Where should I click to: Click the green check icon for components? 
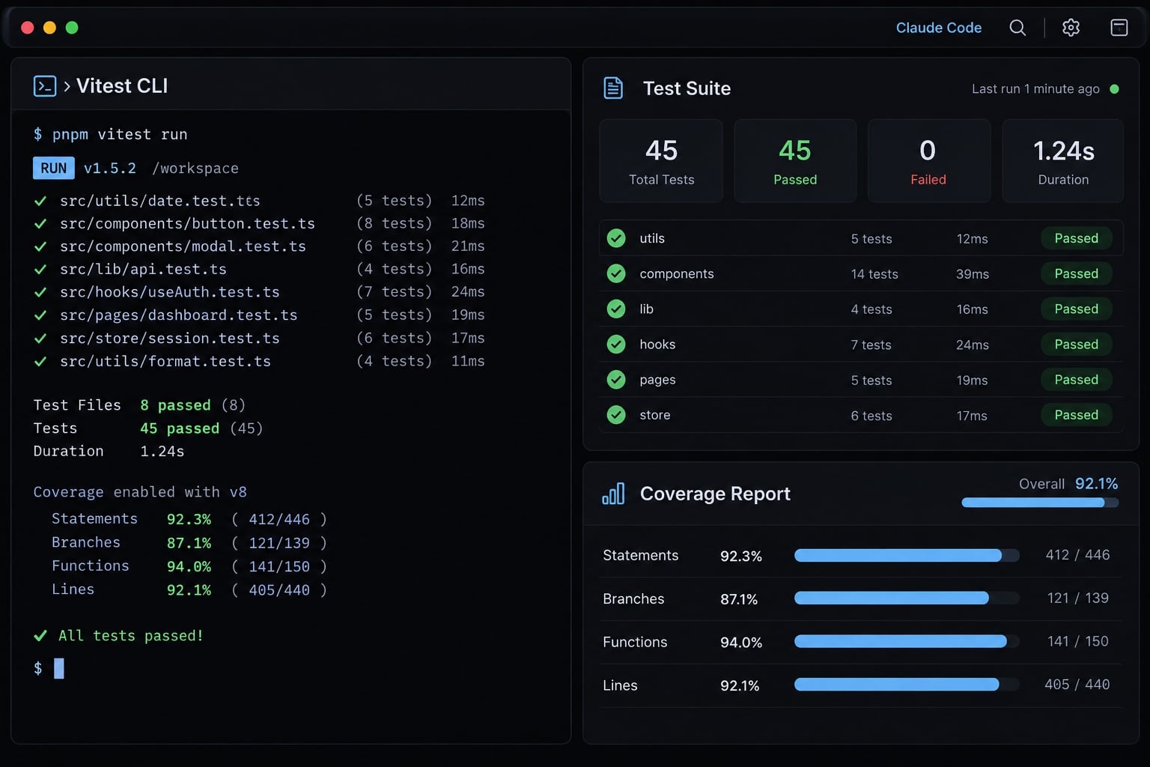tap(616, 273)
